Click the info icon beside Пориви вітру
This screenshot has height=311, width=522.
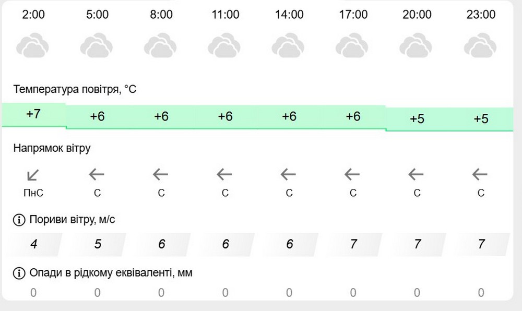pyautogui.click(x=19, y=220)
